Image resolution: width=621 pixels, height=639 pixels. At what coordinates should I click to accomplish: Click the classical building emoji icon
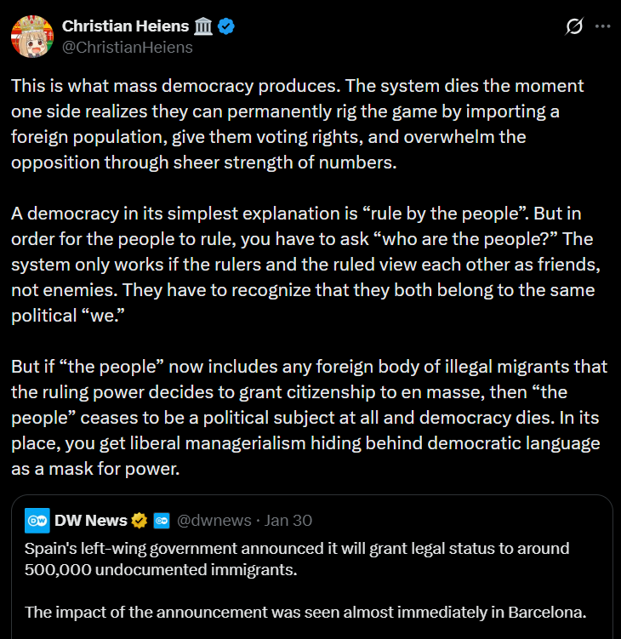(204, 27)
